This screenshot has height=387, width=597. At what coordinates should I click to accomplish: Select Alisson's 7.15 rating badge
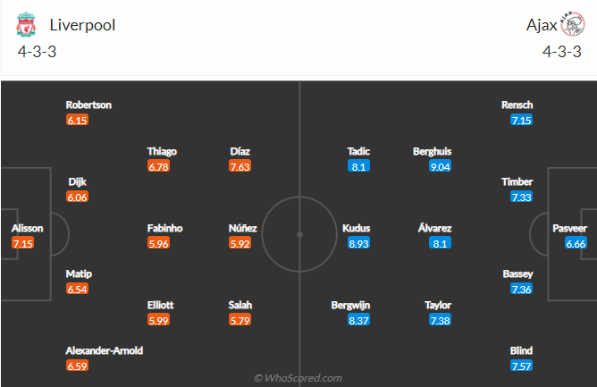coord(23,243)
